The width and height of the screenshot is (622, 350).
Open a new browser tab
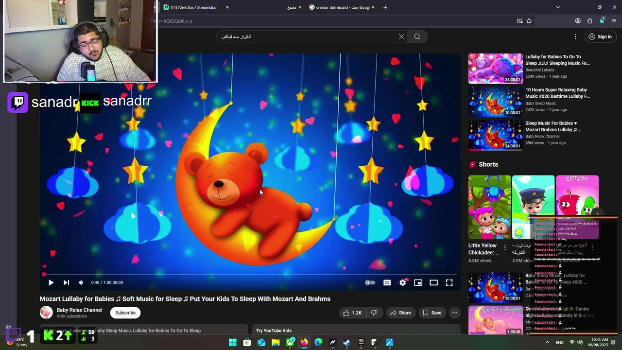point(385,7)
